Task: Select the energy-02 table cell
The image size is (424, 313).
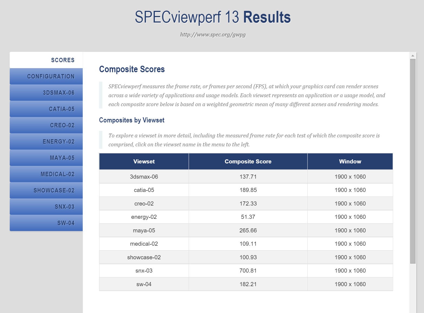Action: pyautogui.click(x=144, y=217)
